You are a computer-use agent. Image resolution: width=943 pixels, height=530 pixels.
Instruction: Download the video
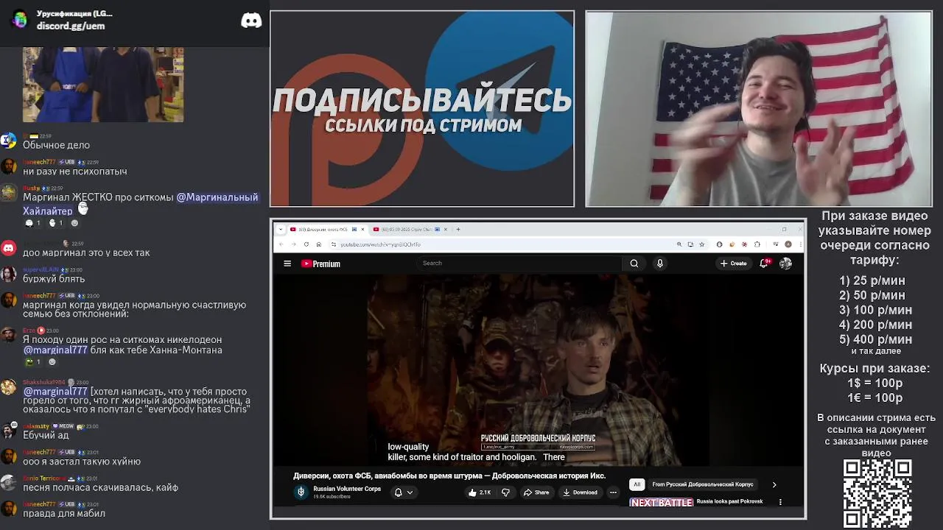coord(580,492)
